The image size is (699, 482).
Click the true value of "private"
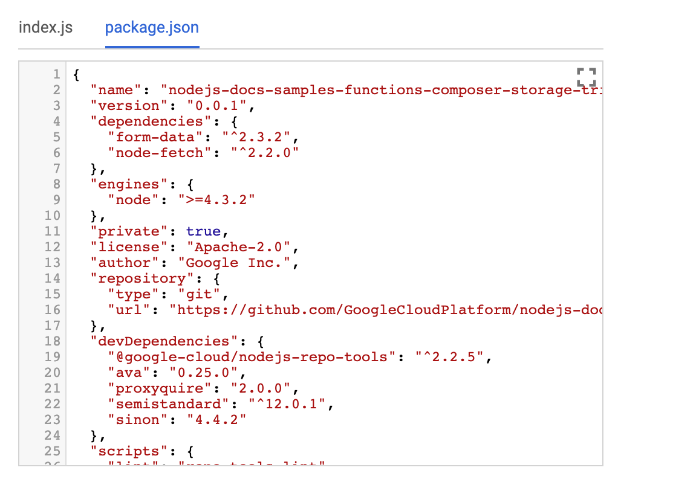204,231
